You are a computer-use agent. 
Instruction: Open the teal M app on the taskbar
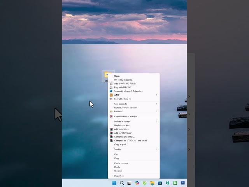click(168, 183)
